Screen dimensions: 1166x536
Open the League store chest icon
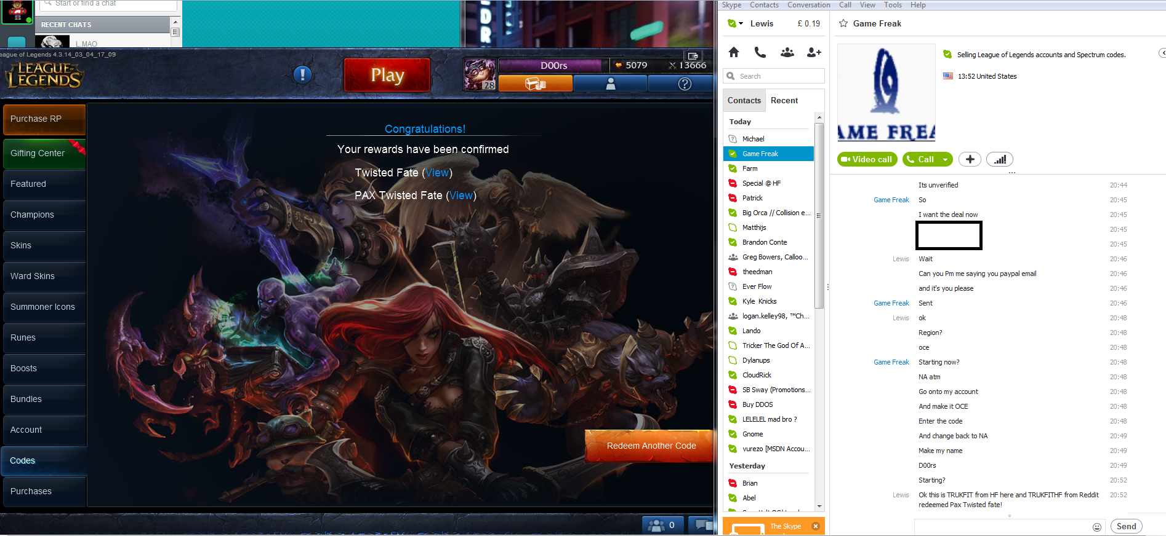pyautogui.click(x=536, y=84)
